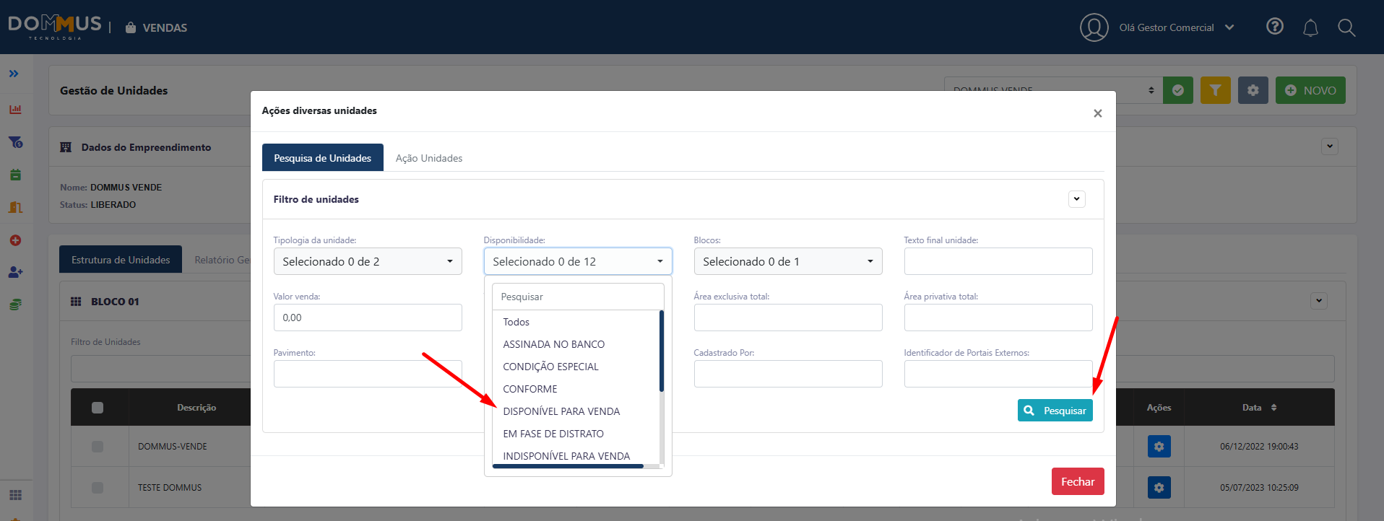Collapse the Filtro de unidades panel

tap(1076, 199)
